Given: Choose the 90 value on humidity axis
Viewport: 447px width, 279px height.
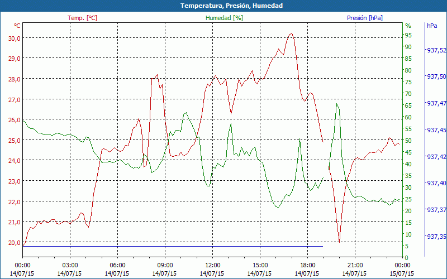Looking at the screenshot, I should [x=408, y=47].
